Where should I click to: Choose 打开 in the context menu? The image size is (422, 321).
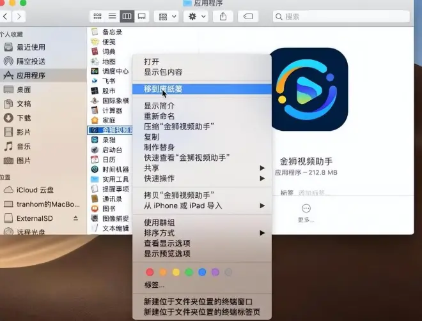point(202,62)
